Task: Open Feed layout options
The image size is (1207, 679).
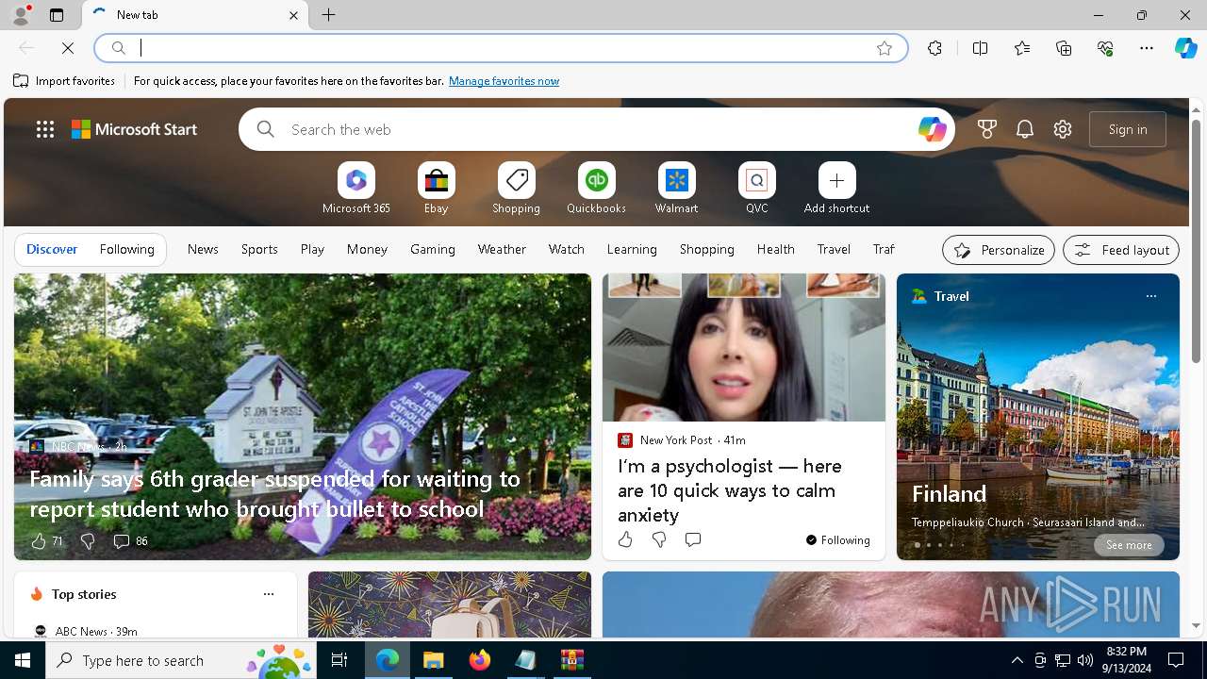Action: click(x=1120, y=250)
